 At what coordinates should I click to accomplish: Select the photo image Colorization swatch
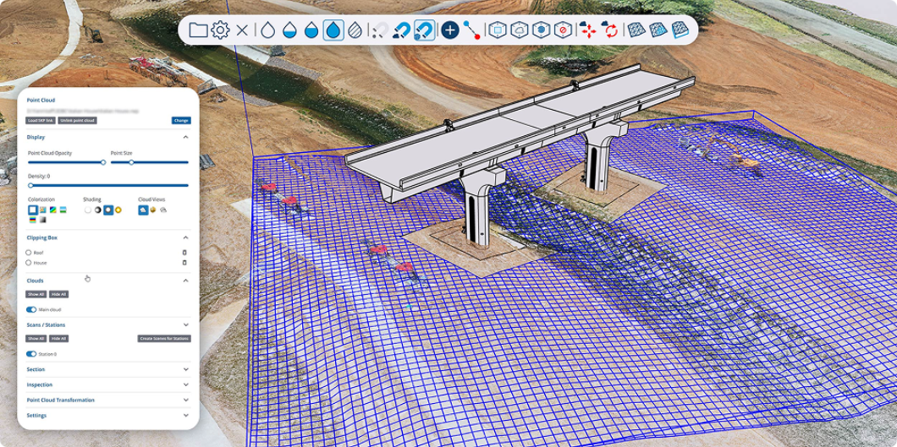click(43, 210)
